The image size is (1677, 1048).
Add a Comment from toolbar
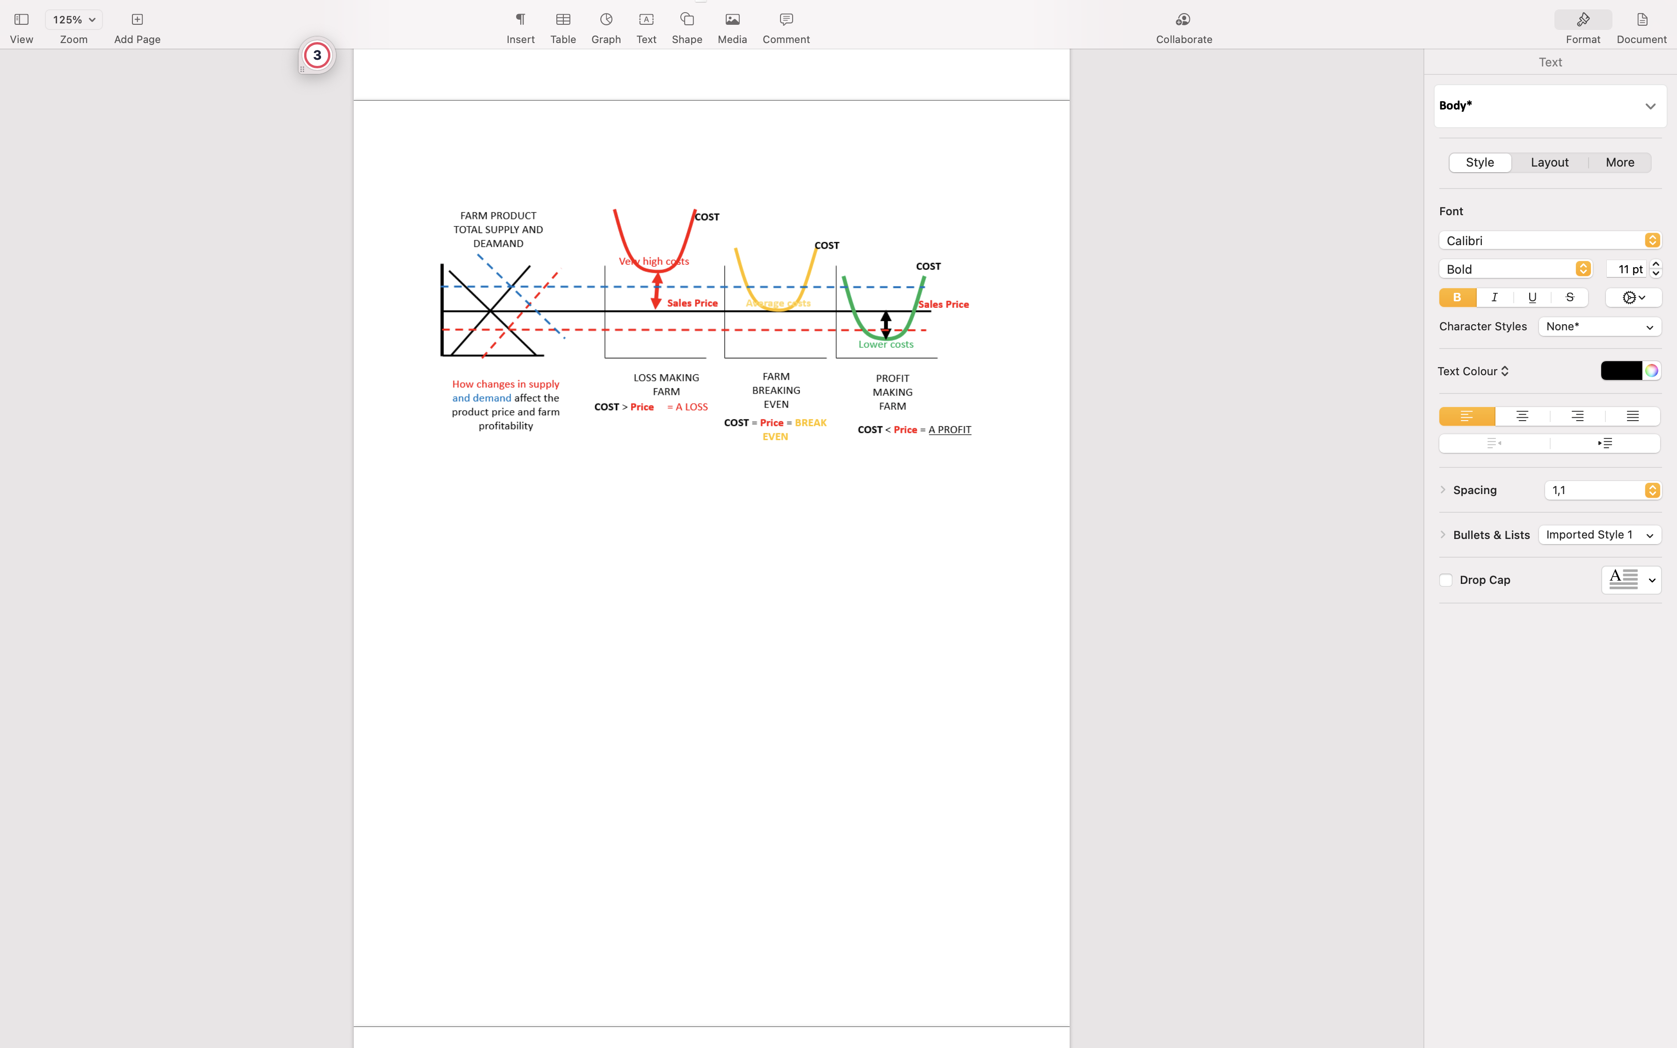[786, 19]
